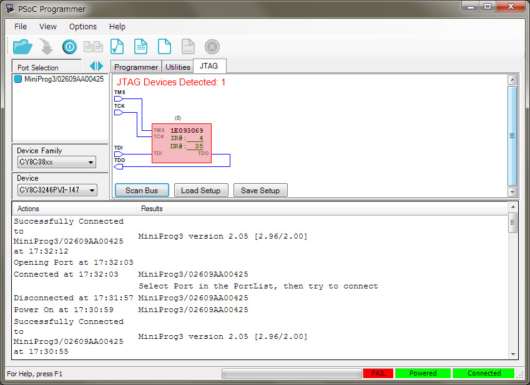Image resolution: width=530 pixels, height=385 pixels.
Task: Select the red JTAG device 1E093069 block
Action: pos(182,143)
